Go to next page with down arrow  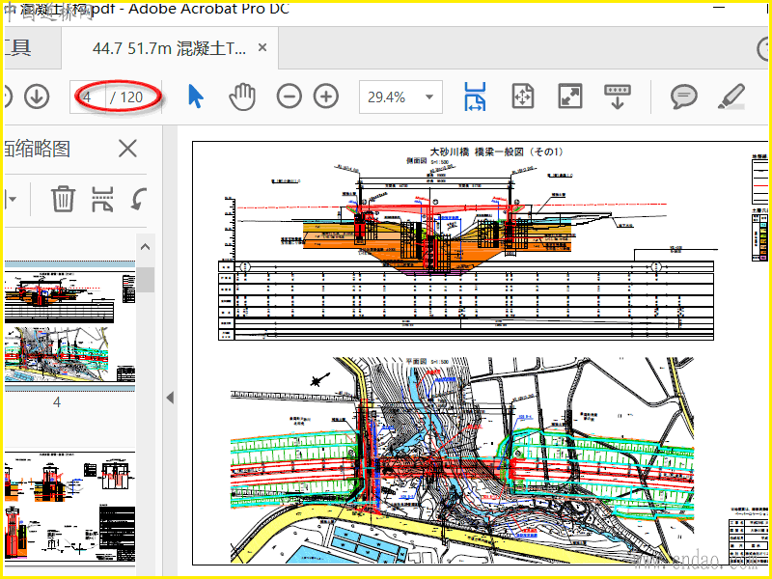click(x=37, y=96)
